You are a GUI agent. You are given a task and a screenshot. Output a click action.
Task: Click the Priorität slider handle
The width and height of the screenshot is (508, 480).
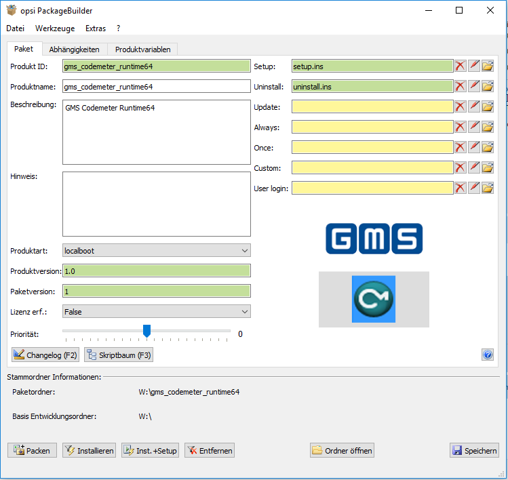pos(146,331)
